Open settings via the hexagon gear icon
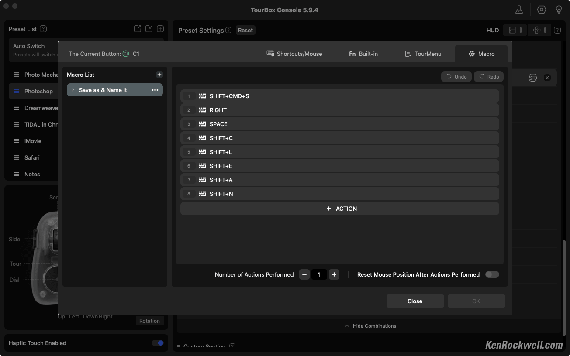This screenshot has height=356, width=570. (542, 10)
